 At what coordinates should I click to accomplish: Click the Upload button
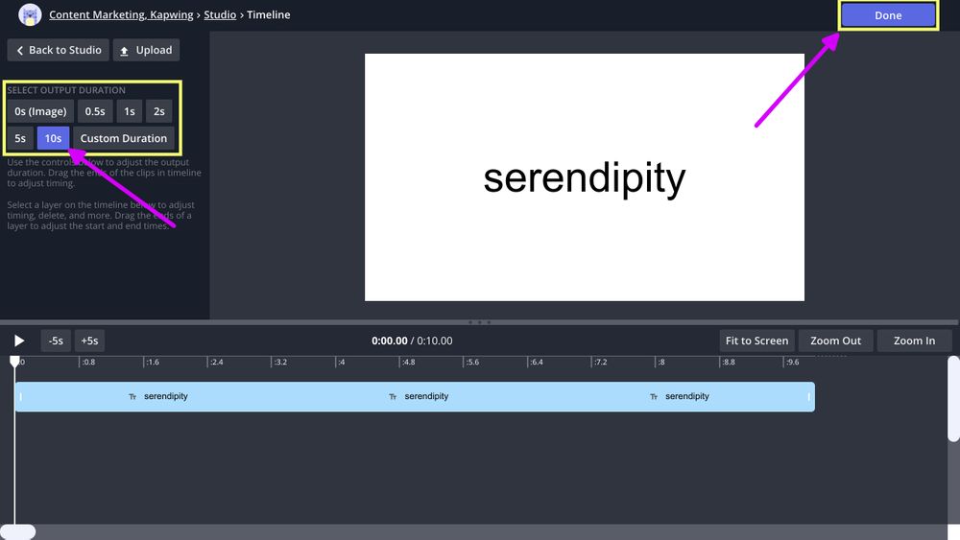[x=146, y=50]
